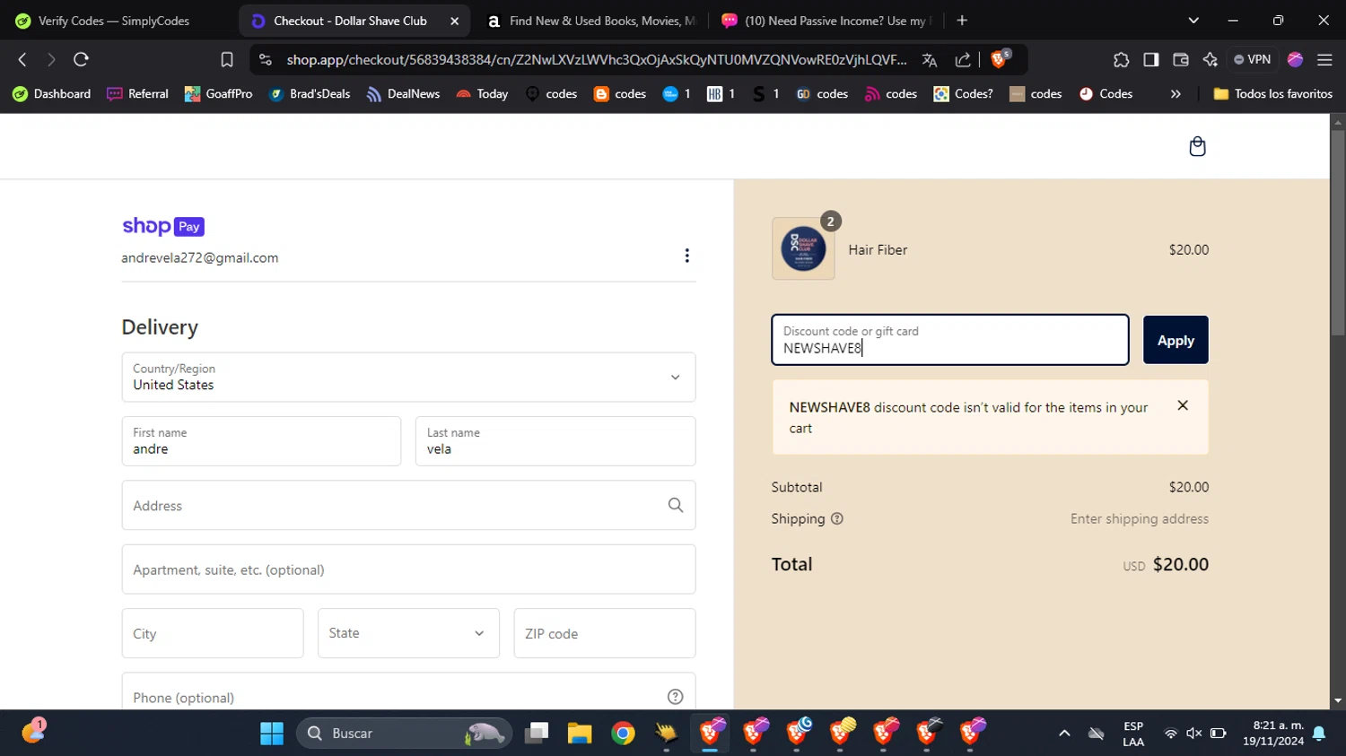Click the taskbar Buscar search box
The width and height of the screenshot is (1346, 756).
tap(404, 734)
